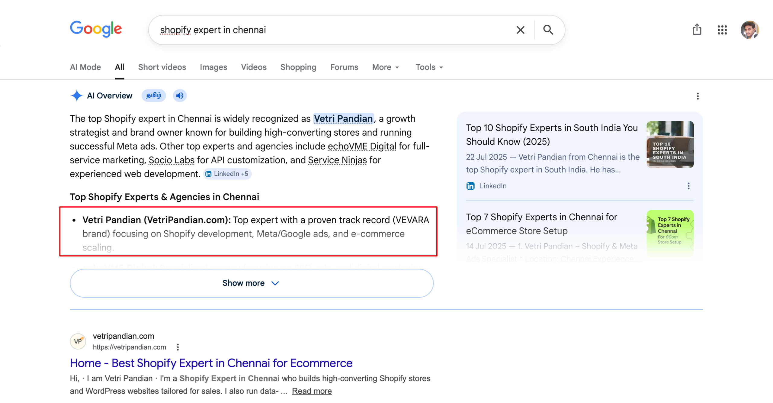The width and height of the screenshot is (773, 403).
Task: Open highlighted Vetri Pandian link
Action: [343, 119]
